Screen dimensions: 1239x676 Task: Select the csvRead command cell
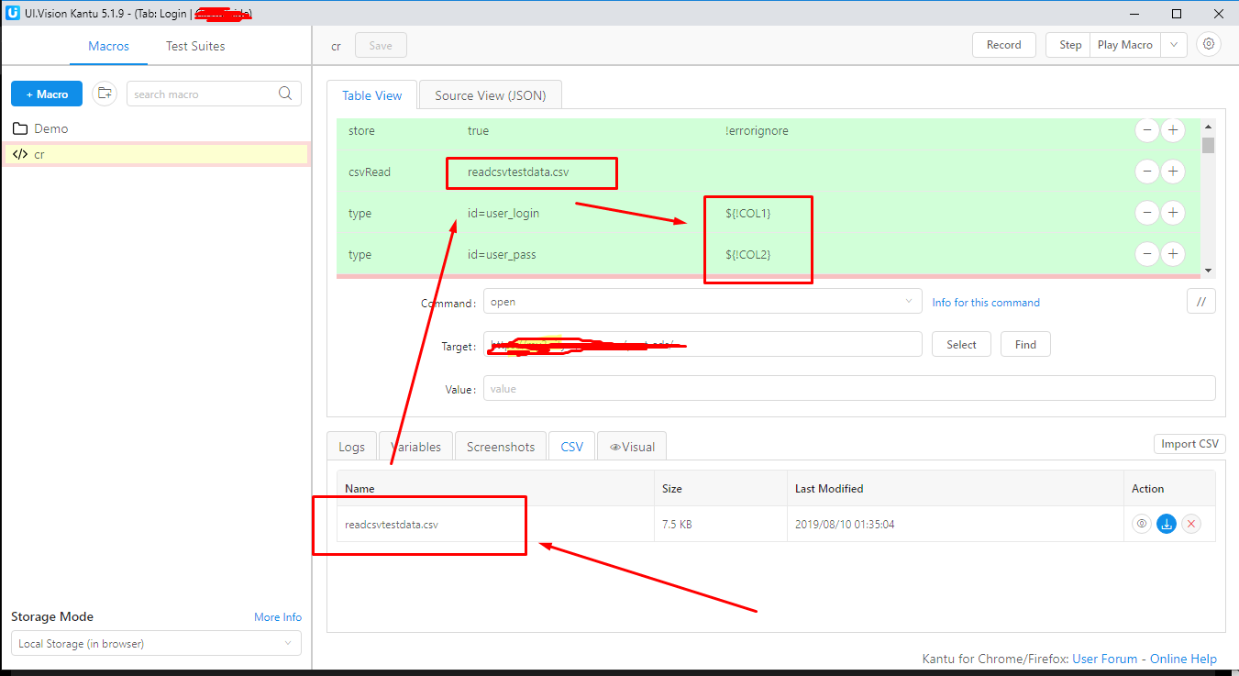point(370,172)
